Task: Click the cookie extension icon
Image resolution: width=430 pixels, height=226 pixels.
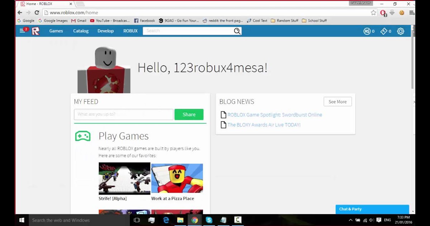Action: pyautogui.click(x=402, y=13)
